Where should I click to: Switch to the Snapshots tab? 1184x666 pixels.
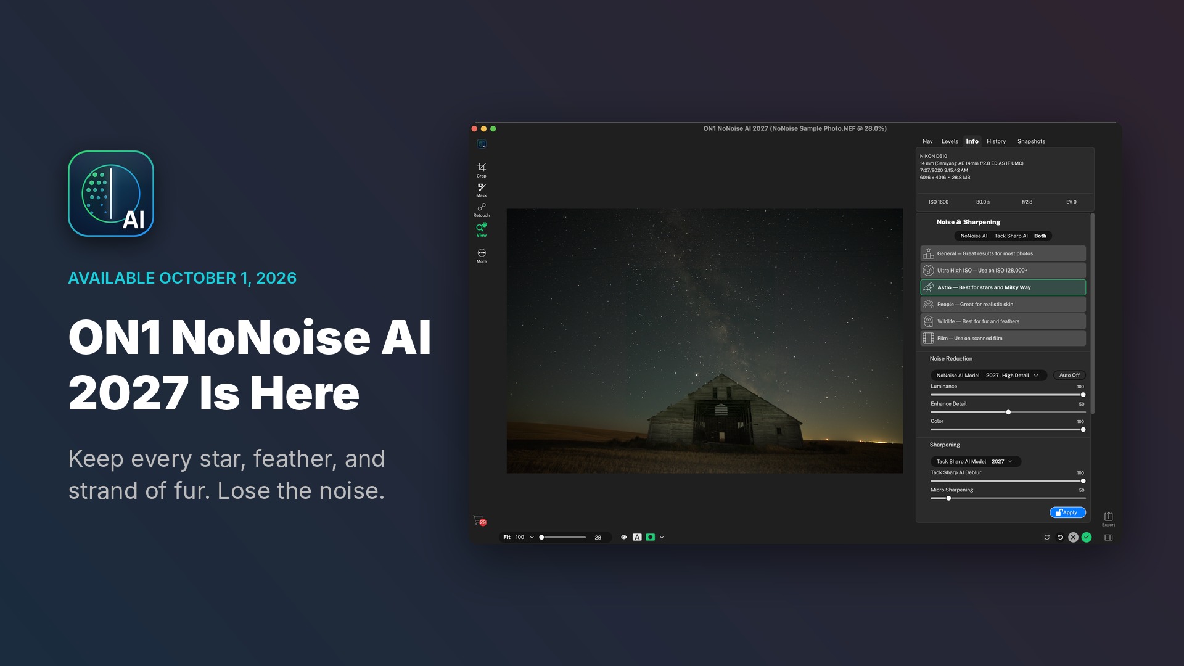(1031, 141)
